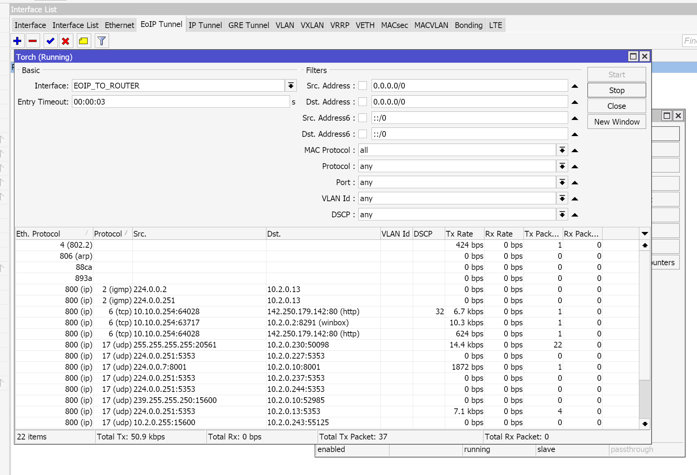Viewport: 697px width, 475px height.
Task: Click the table scroll down arrow
Action: coord(644,424)
